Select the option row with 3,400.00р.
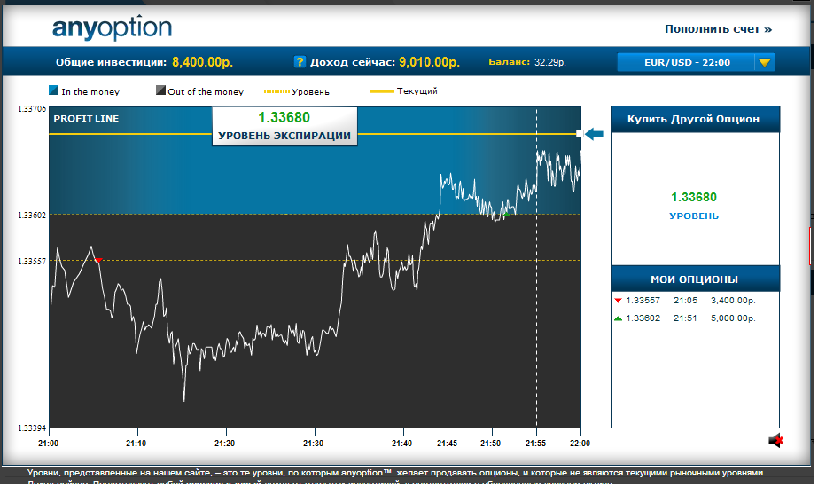Viewport: 818px width, 487px height. coord(685,301)
